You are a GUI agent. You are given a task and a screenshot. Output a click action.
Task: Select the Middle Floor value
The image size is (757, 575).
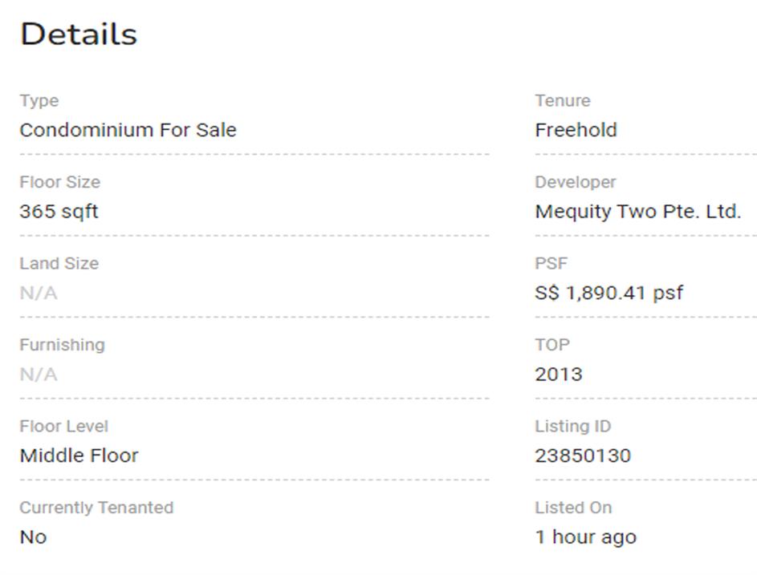click(x=79, y=456)
